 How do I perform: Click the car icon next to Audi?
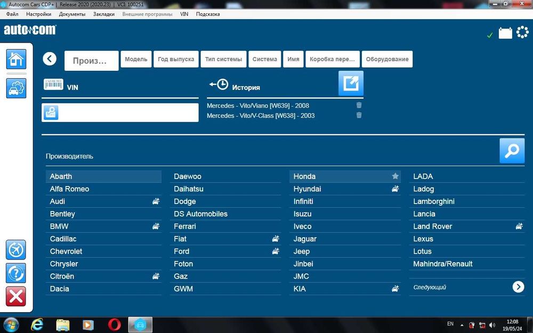coord(156,201)
